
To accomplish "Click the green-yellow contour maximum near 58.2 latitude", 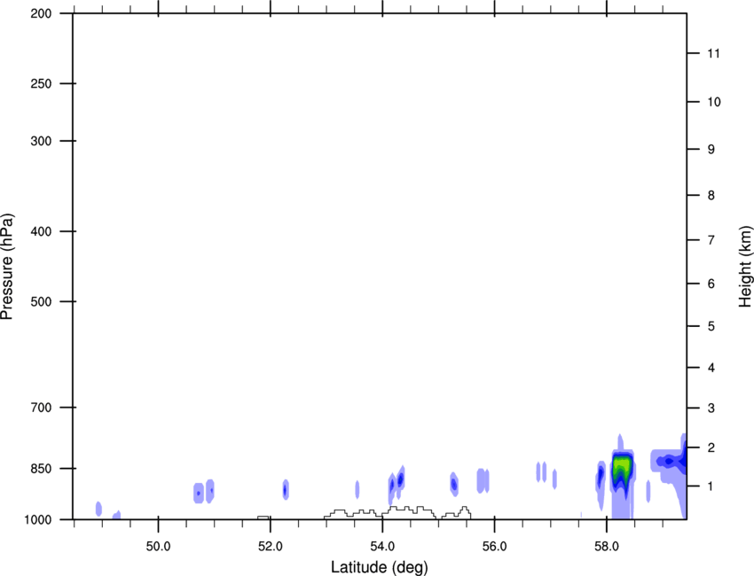I will (621, 464).
